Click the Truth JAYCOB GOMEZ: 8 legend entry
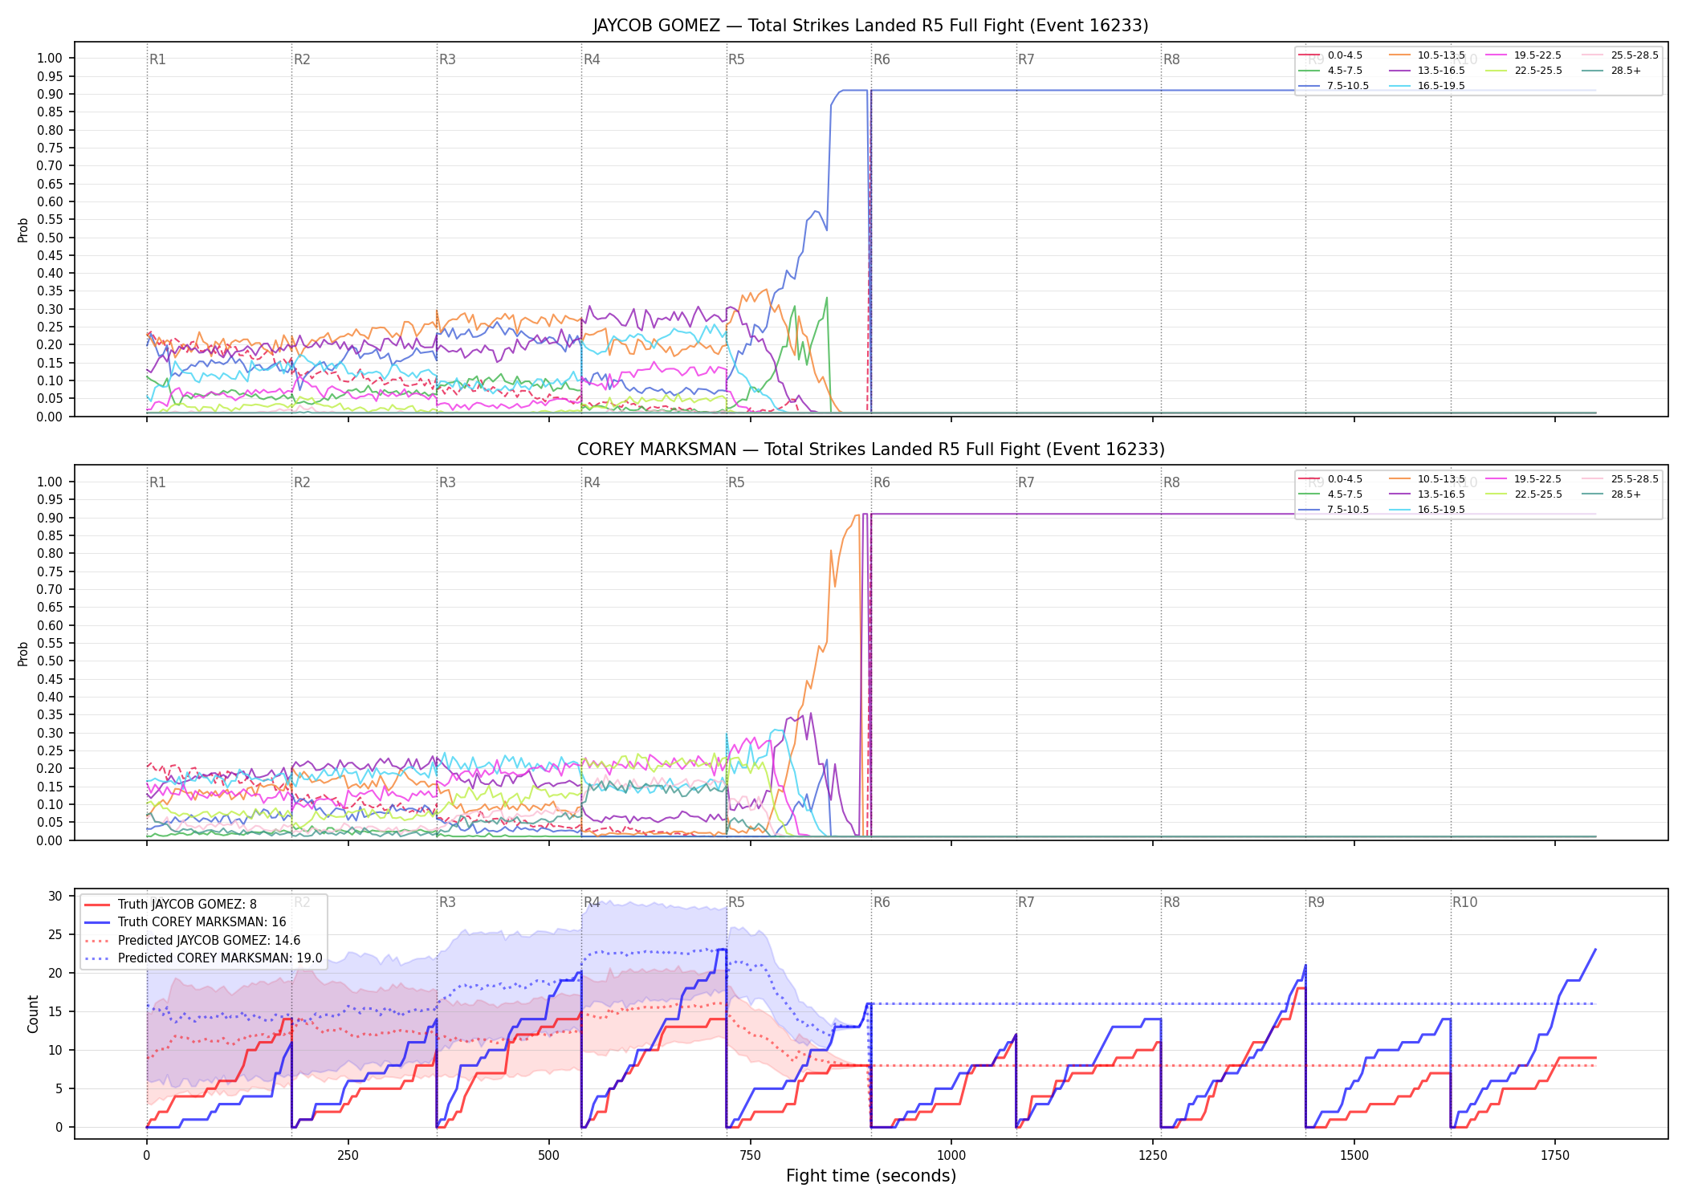The width and height of the screenshot is (1686, 1204). coord(170,904)
